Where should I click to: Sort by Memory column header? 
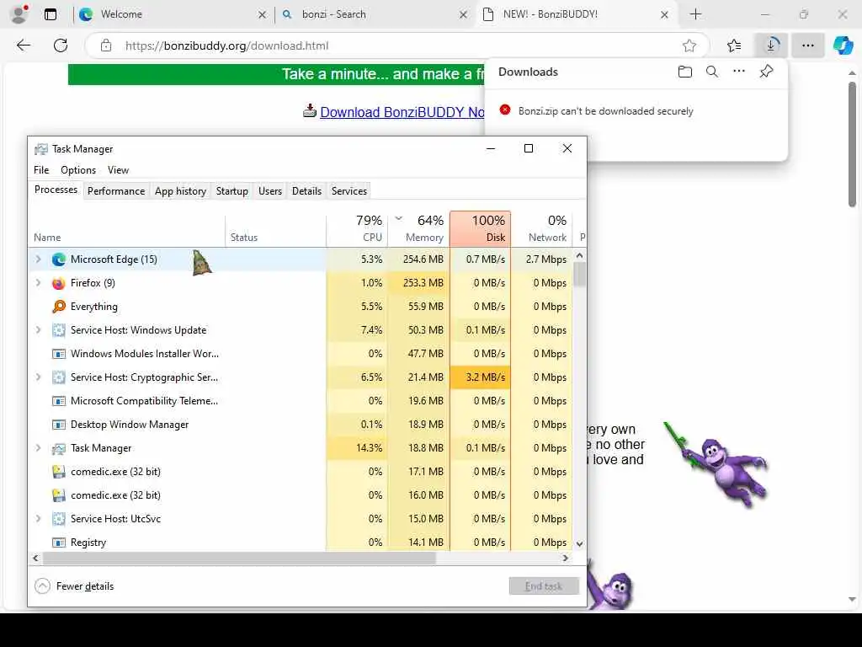(419, 228)
